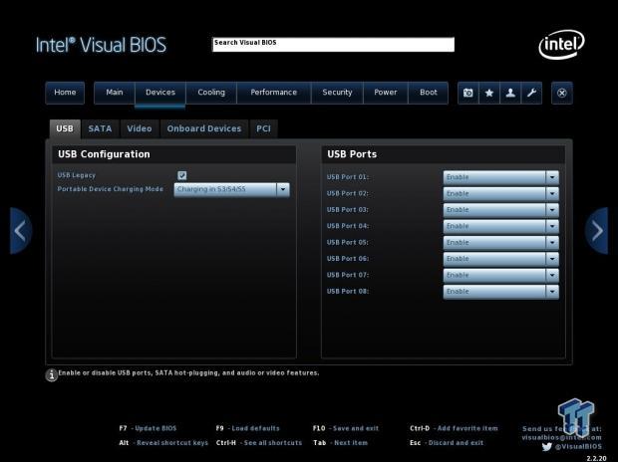This screenshot has height=462, width=618.
Task: Go to next page with right arrow
Action: [597, 231]
